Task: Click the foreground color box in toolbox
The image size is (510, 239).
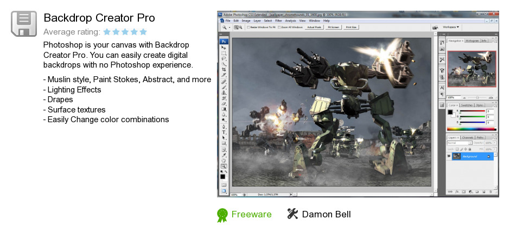Action: 223,176
